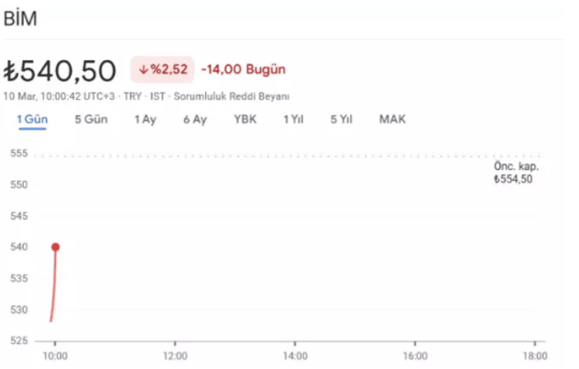The height and width of the screenshot is (369, 579).
Task: Show the 6 Ay time range
Action: 195,119
